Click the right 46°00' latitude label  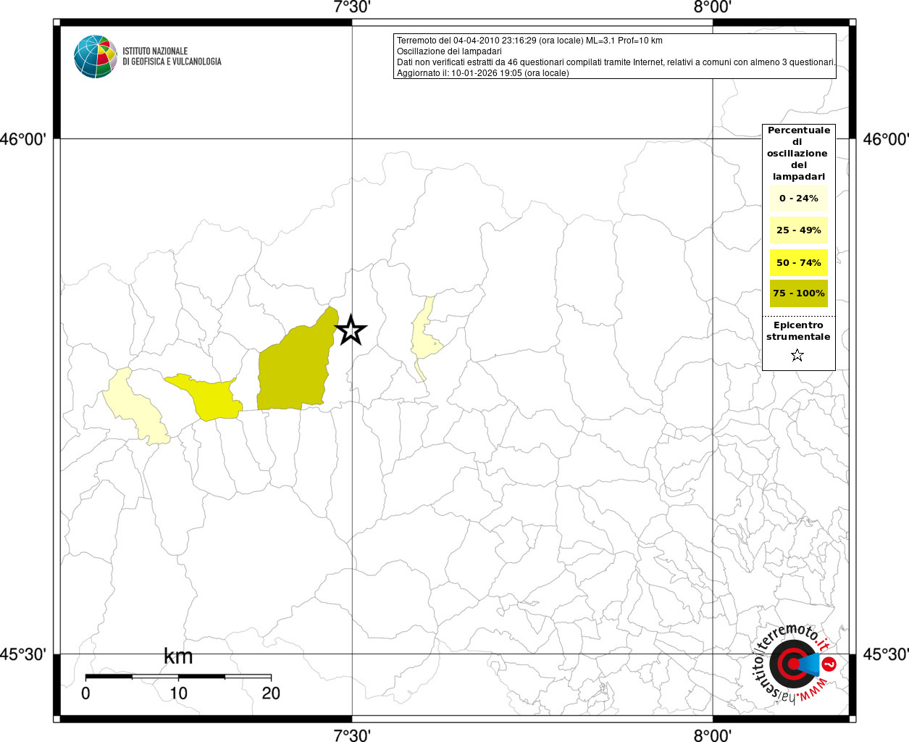(885, 139)
